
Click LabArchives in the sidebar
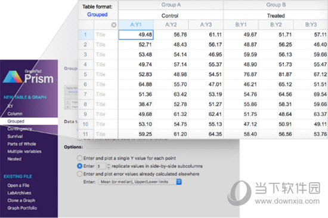pos(19,193)
